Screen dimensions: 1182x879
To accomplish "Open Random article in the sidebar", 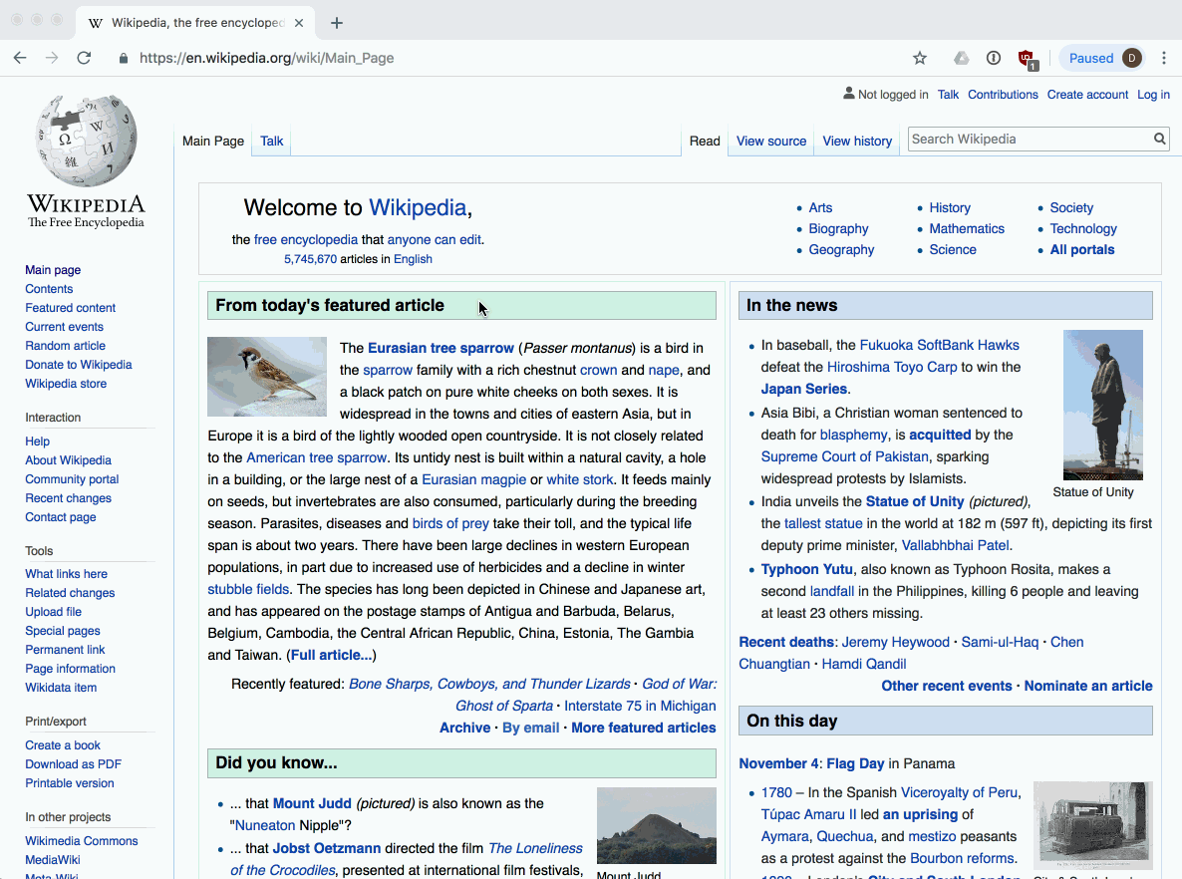I will coord(65,345).
